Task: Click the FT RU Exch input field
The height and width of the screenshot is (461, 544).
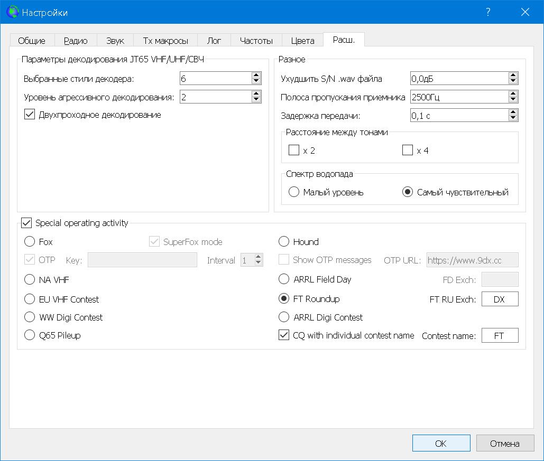Action: 499,299
